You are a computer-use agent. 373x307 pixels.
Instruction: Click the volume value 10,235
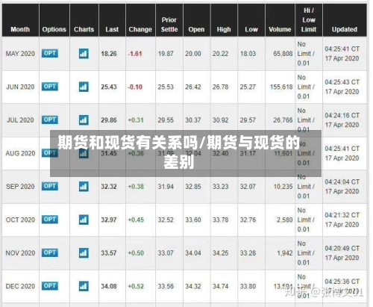pos(283,187)
